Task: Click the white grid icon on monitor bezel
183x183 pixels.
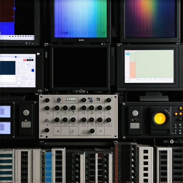Action: (38, 54)
